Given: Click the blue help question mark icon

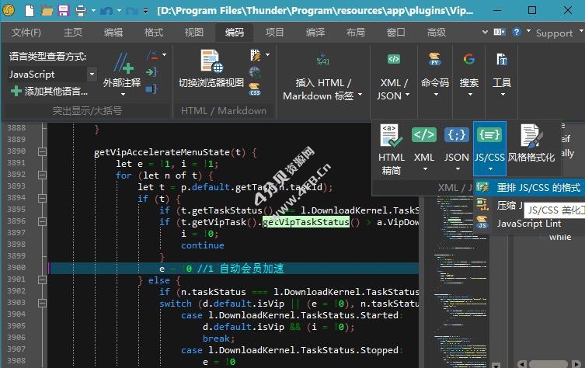Looking at the screenshot, I should [x=517, y=32].
